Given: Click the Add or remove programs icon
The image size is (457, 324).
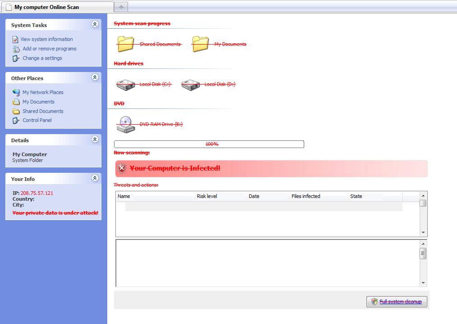Looking at the screenshot, I should 16,49.
